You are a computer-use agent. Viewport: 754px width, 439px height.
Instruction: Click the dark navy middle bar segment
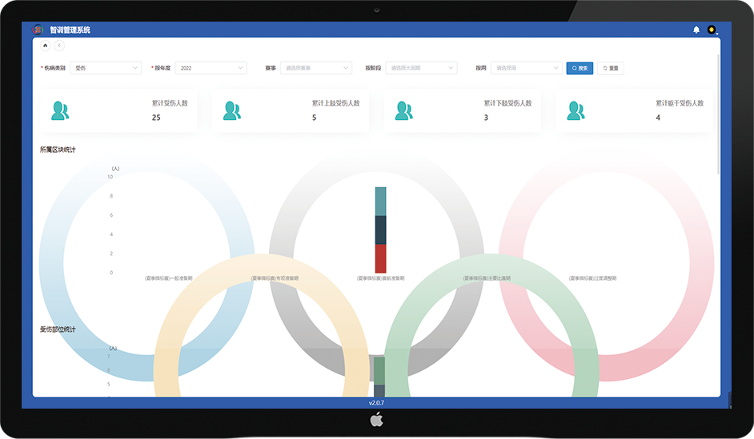pos(380,230)
